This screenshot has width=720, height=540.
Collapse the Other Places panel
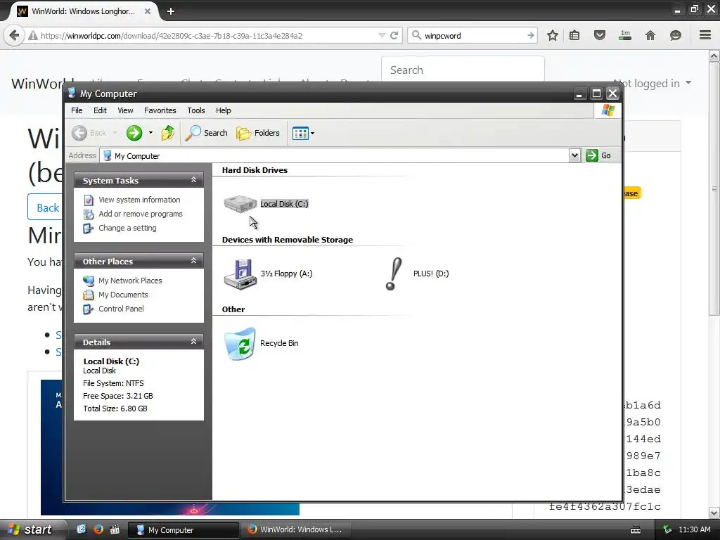193,261
